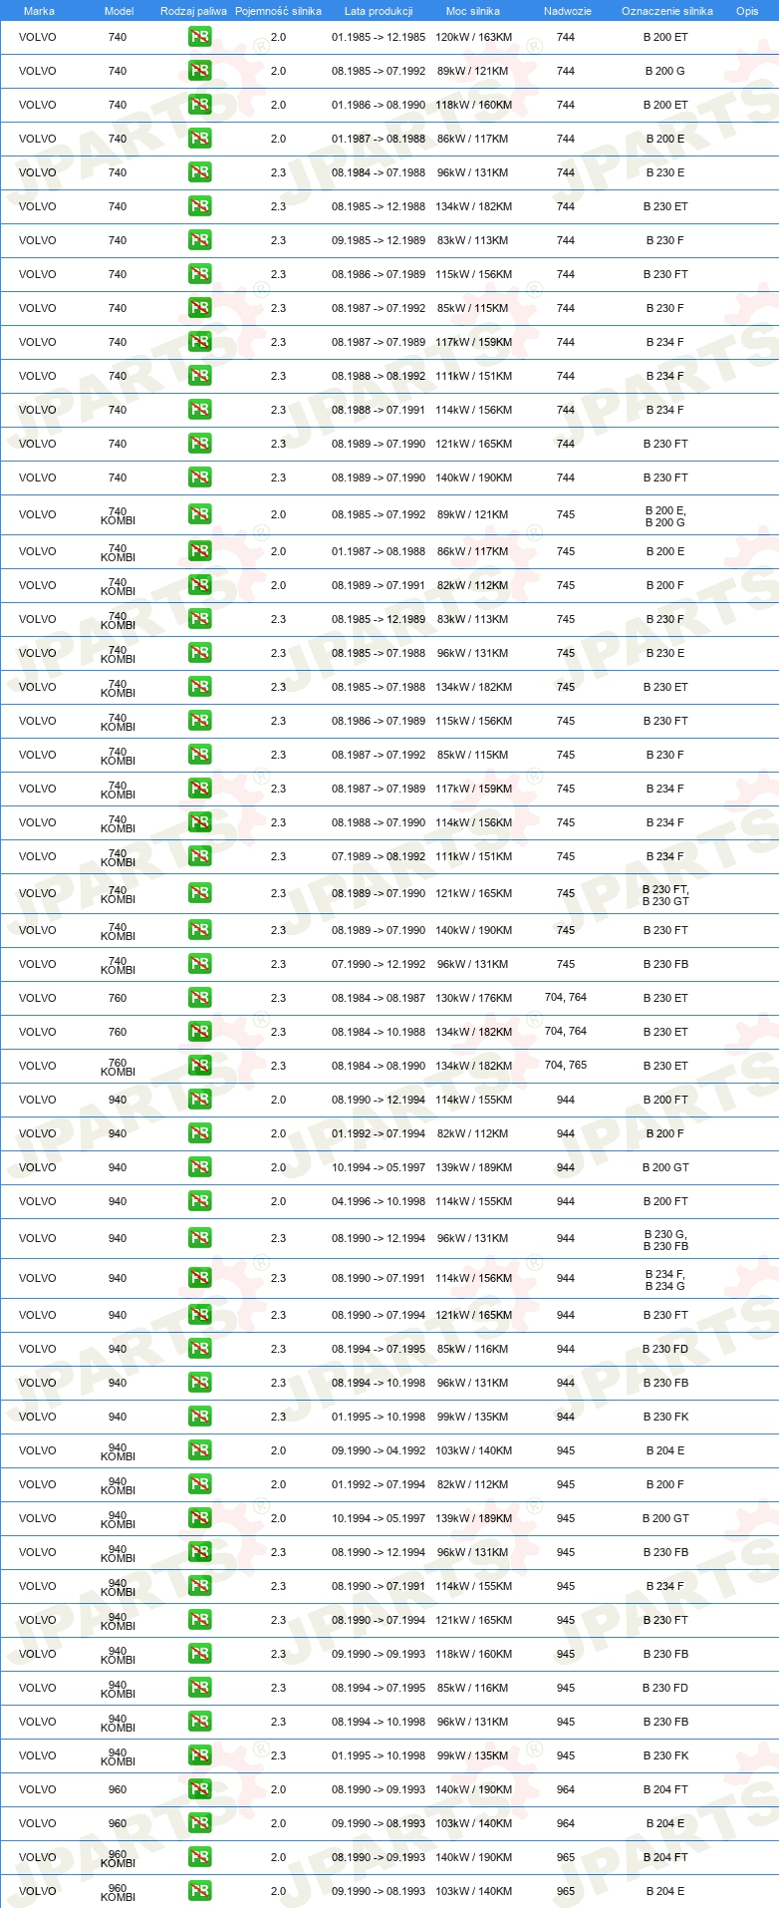Click the Opis column header
779x1908 pixels.
point(747,11)
